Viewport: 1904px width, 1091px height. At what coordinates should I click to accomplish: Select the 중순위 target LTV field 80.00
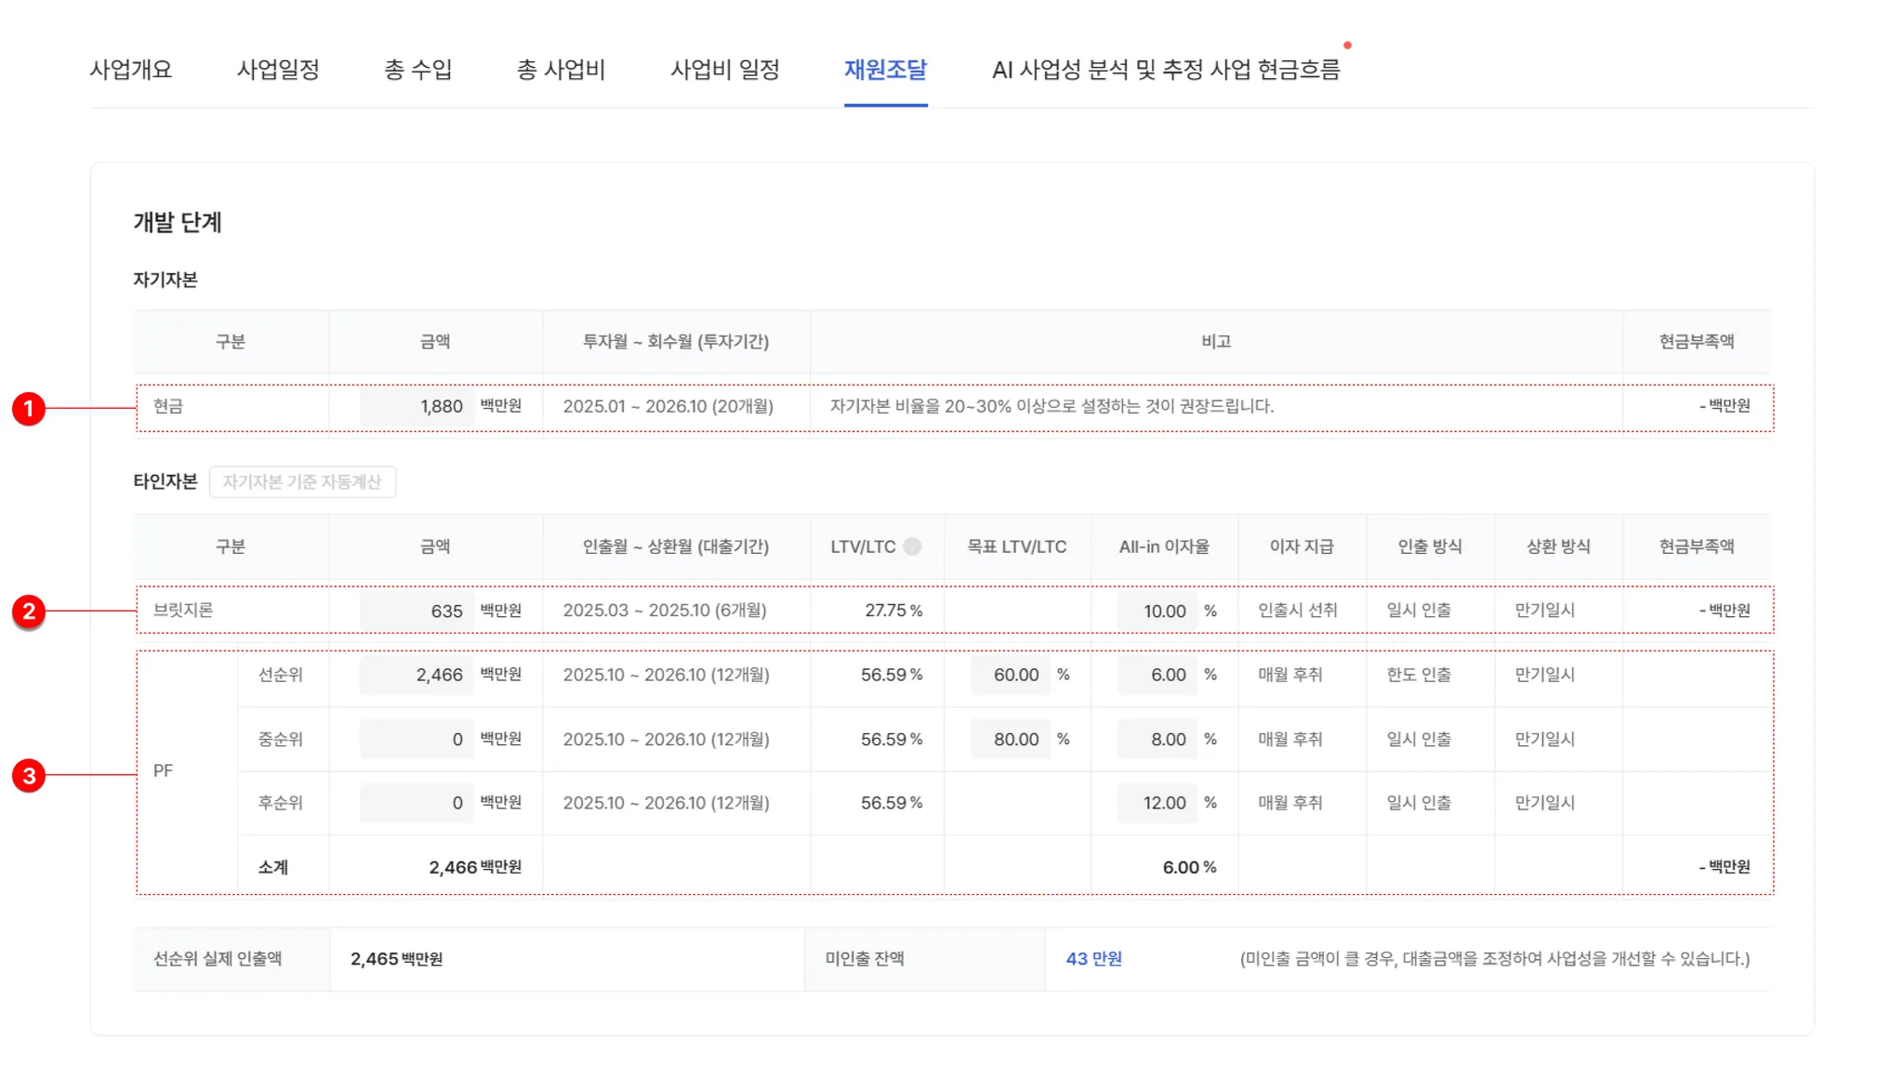tap(1010, 739)
